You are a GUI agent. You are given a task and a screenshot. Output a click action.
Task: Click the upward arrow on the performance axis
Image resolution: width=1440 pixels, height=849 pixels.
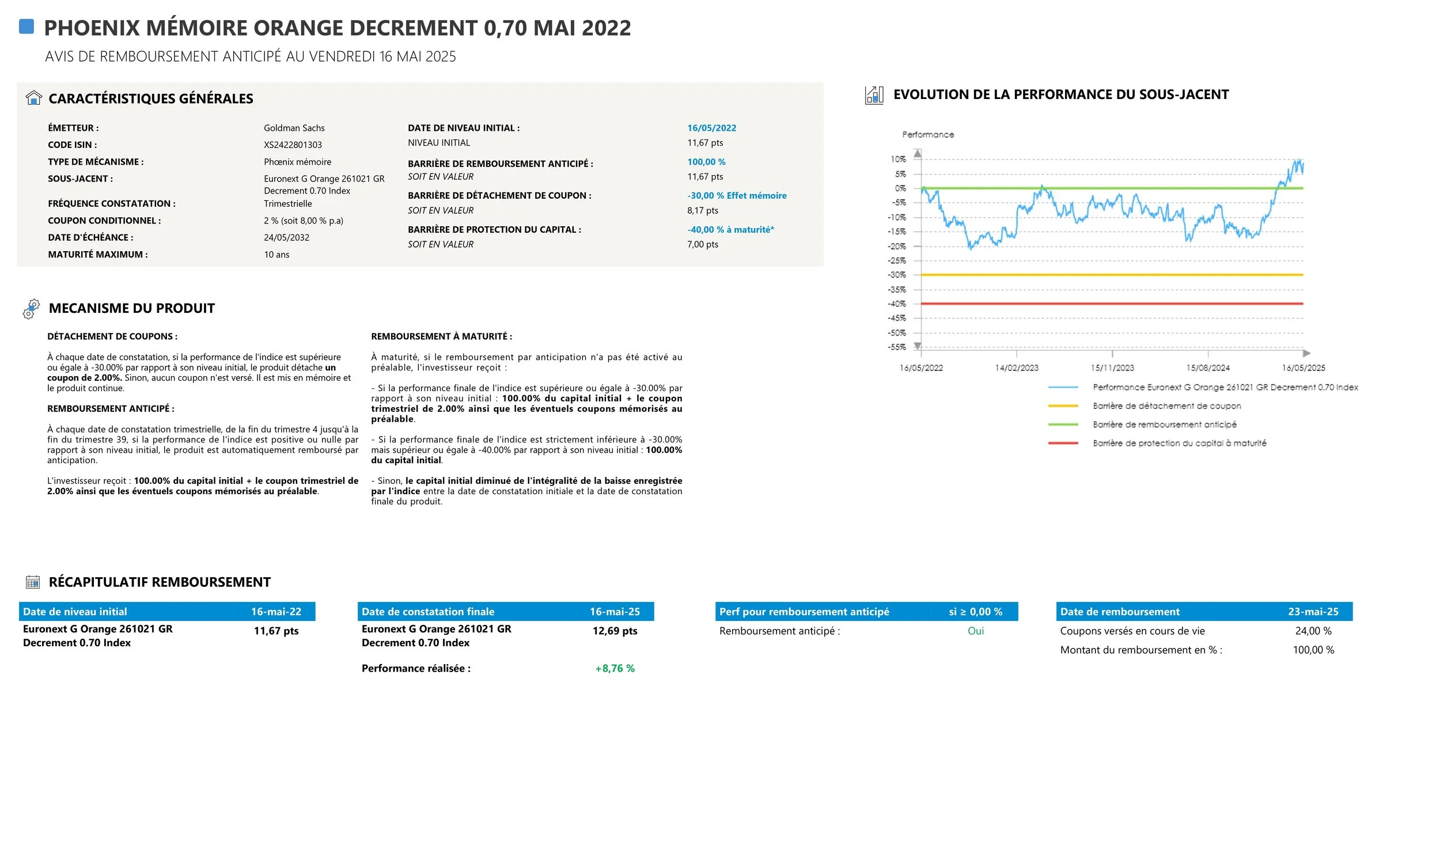click(x=918, y=154)
